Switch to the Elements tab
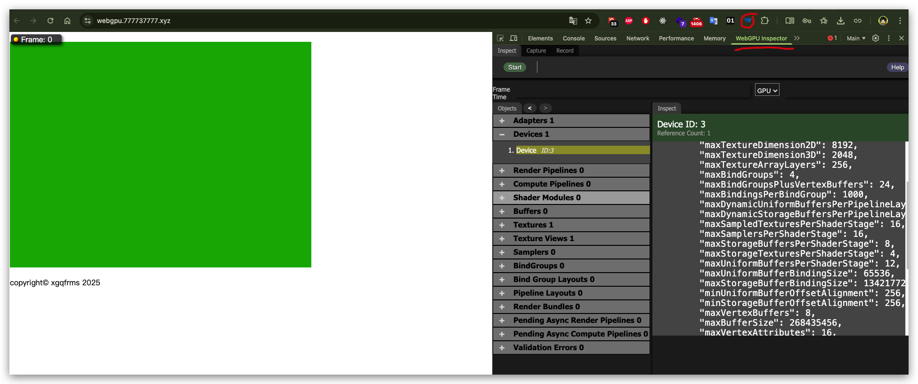This screenshot has width=918, height=384. click(540, 39)
